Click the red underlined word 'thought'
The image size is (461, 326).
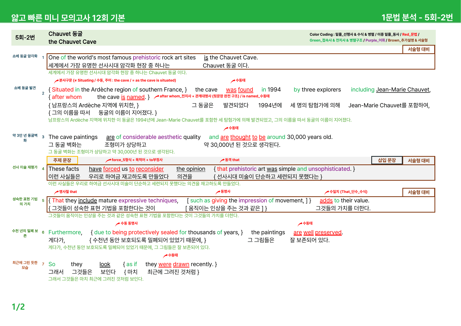[240, 137]
